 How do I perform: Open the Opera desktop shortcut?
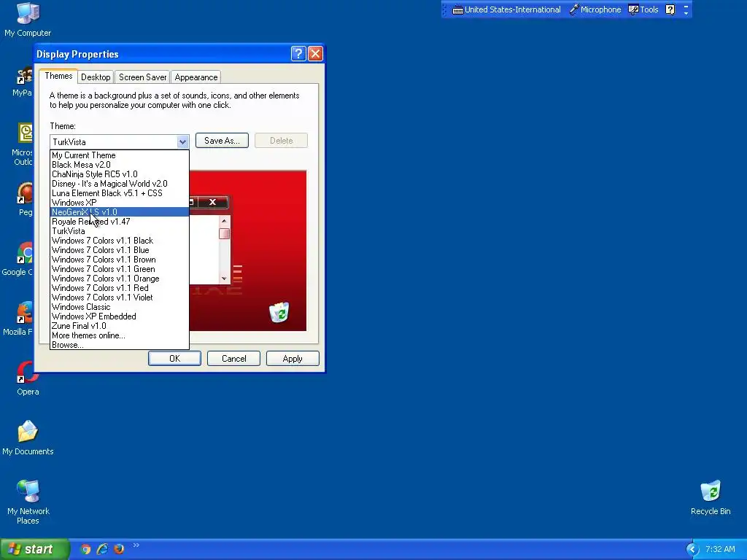tap(28, 378)
